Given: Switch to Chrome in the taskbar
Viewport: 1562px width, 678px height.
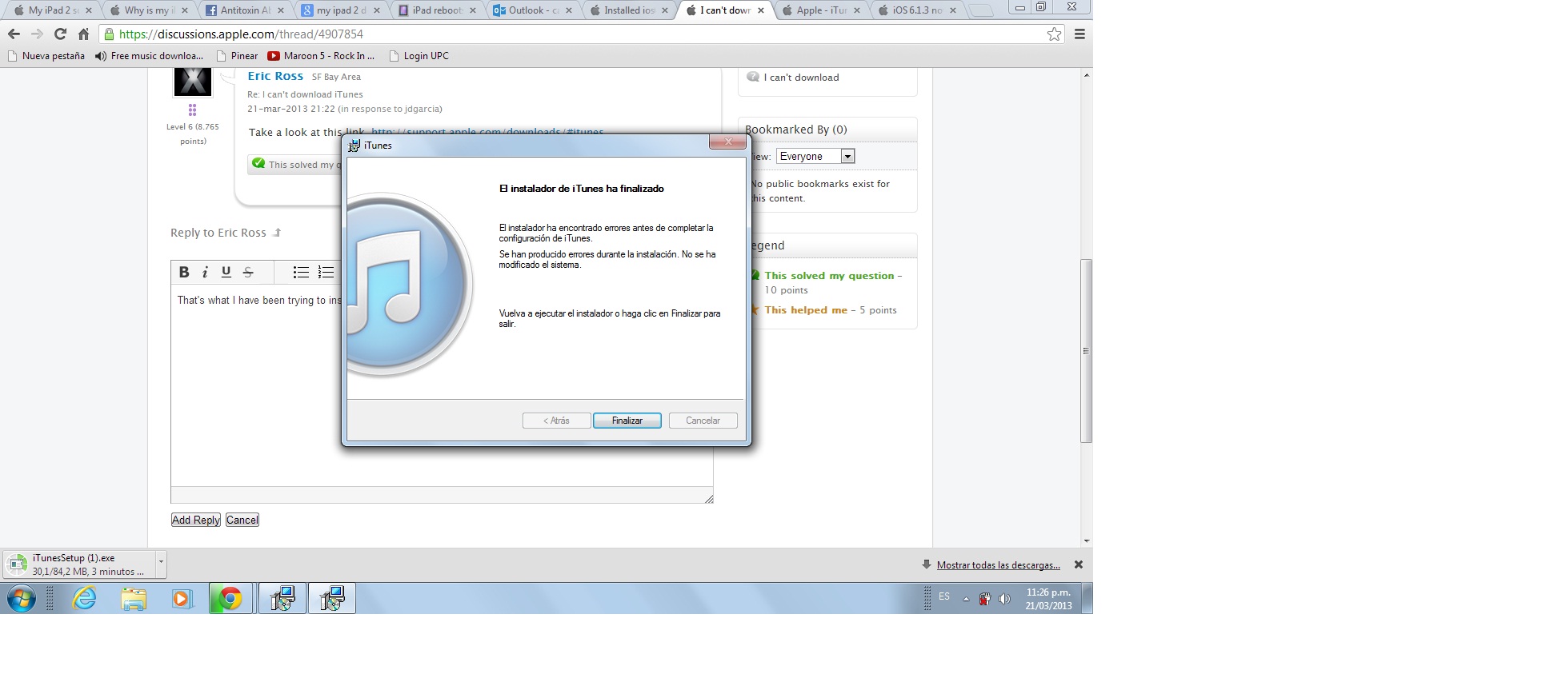Looking at the screenshot, I should pyautogui.click(x=231, y=598).
